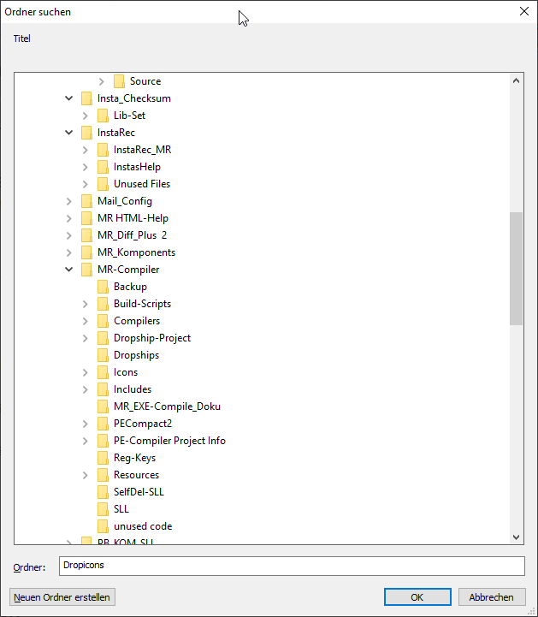The width and height of the screenshot is (538, 617).
Task: Select the Dropship-Project folder label
Action: coord(151,338)
